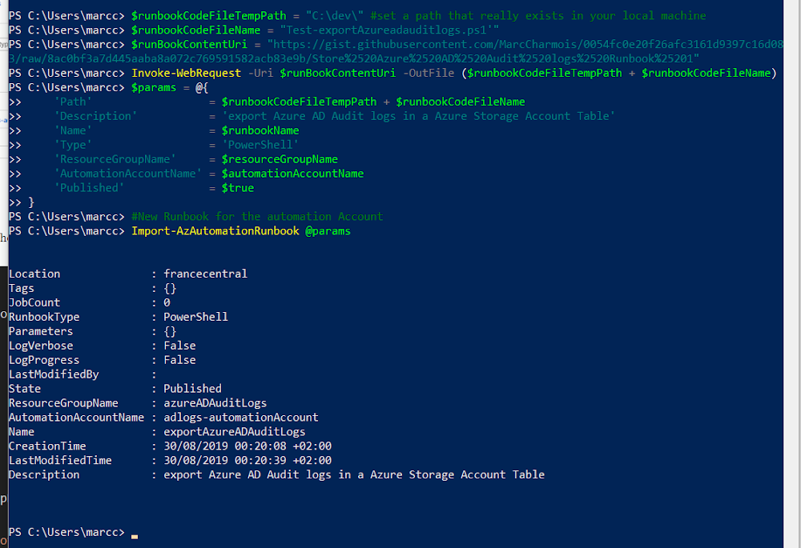Select the Import-AzAutomationRunbook command text

click(x=215, y=231)
